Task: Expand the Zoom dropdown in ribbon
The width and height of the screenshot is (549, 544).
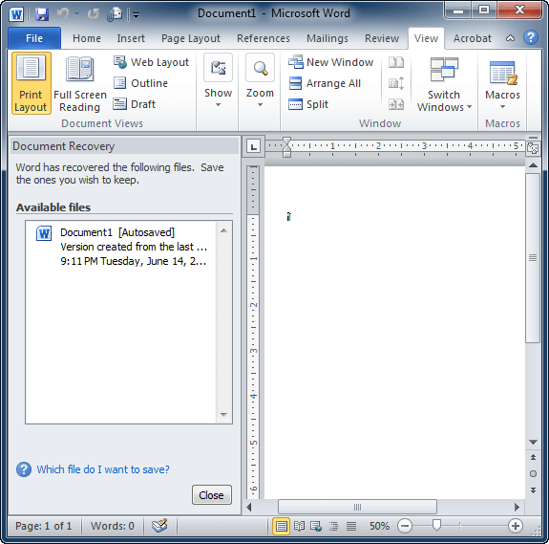Action: [260, 81]
